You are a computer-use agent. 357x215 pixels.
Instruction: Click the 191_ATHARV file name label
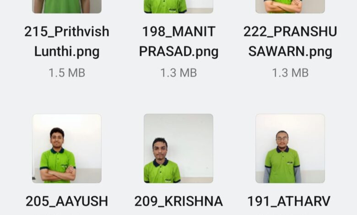289,201
